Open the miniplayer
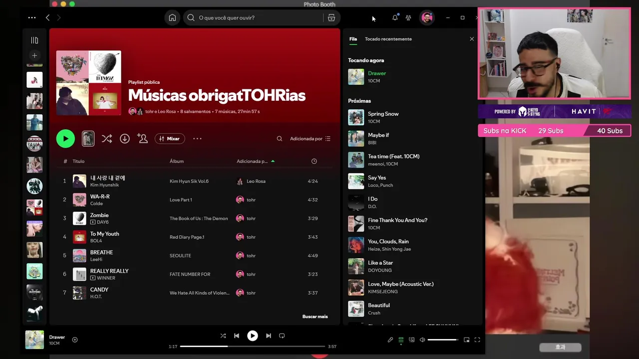 467,340
